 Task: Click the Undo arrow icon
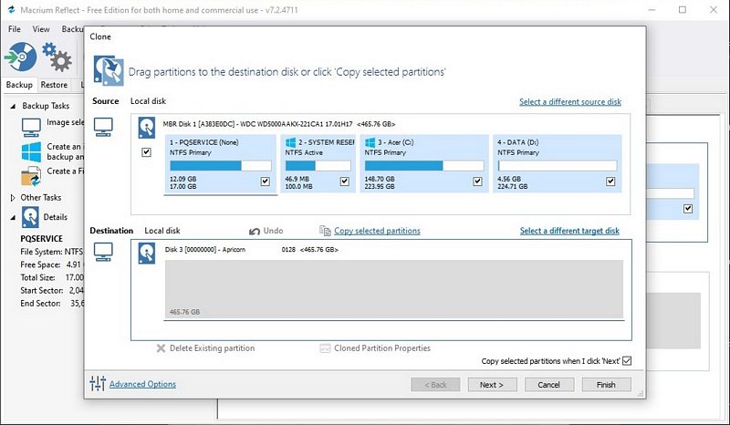(255, 231)
